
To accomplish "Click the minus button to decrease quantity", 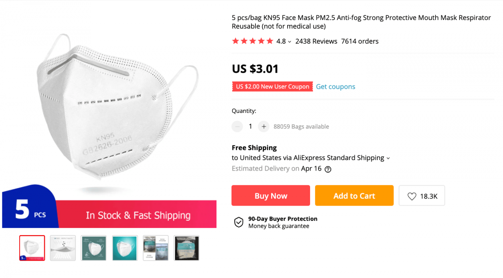I will pos(237,126).
